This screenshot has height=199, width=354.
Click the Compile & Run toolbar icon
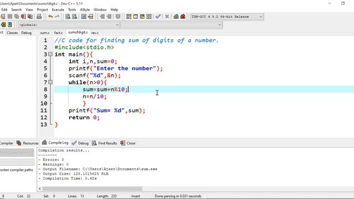142,17
